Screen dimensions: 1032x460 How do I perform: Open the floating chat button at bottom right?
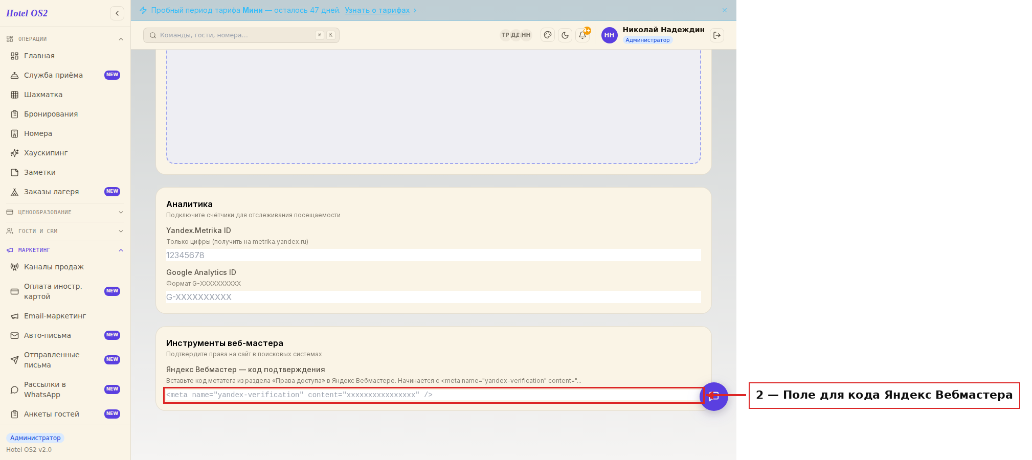[x=714, y=396]
